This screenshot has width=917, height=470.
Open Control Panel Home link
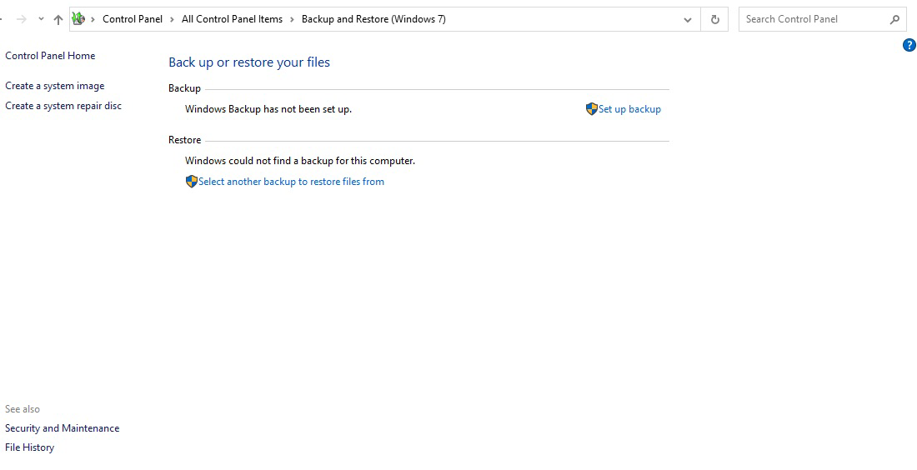pyautogui.click(x=50, y=56)
